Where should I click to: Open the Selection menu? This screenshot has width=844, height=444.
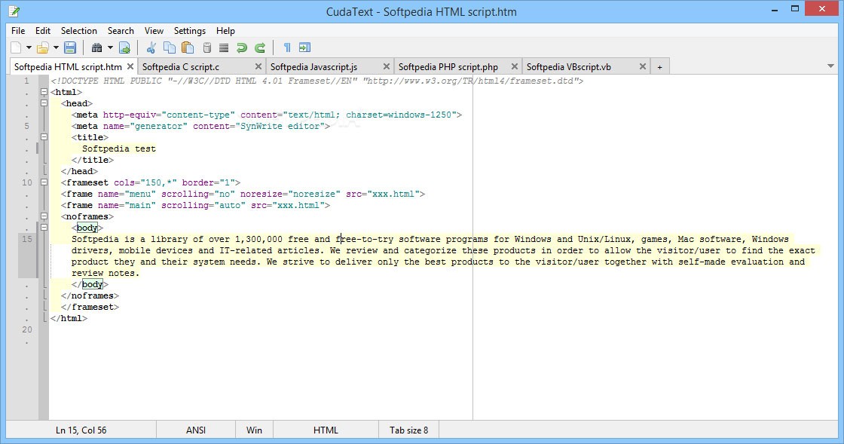pos(78,31)
